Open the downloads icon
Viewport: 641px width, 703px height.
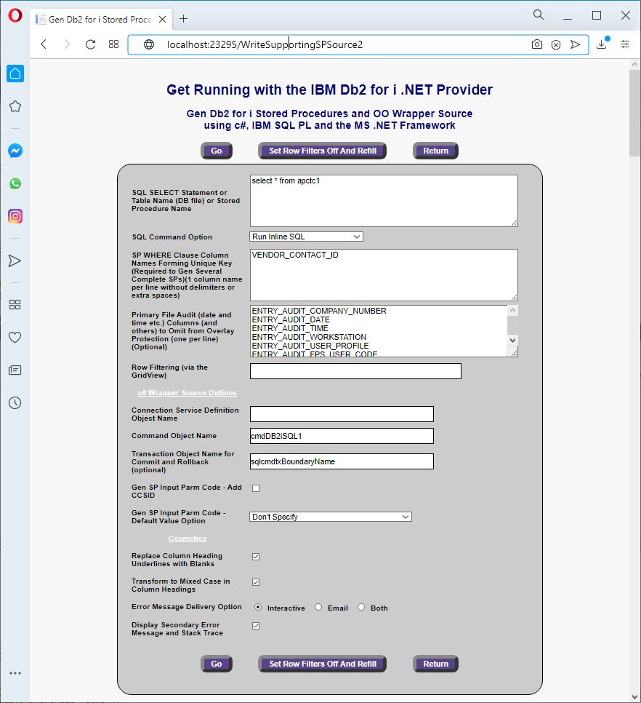pos(602,44)
